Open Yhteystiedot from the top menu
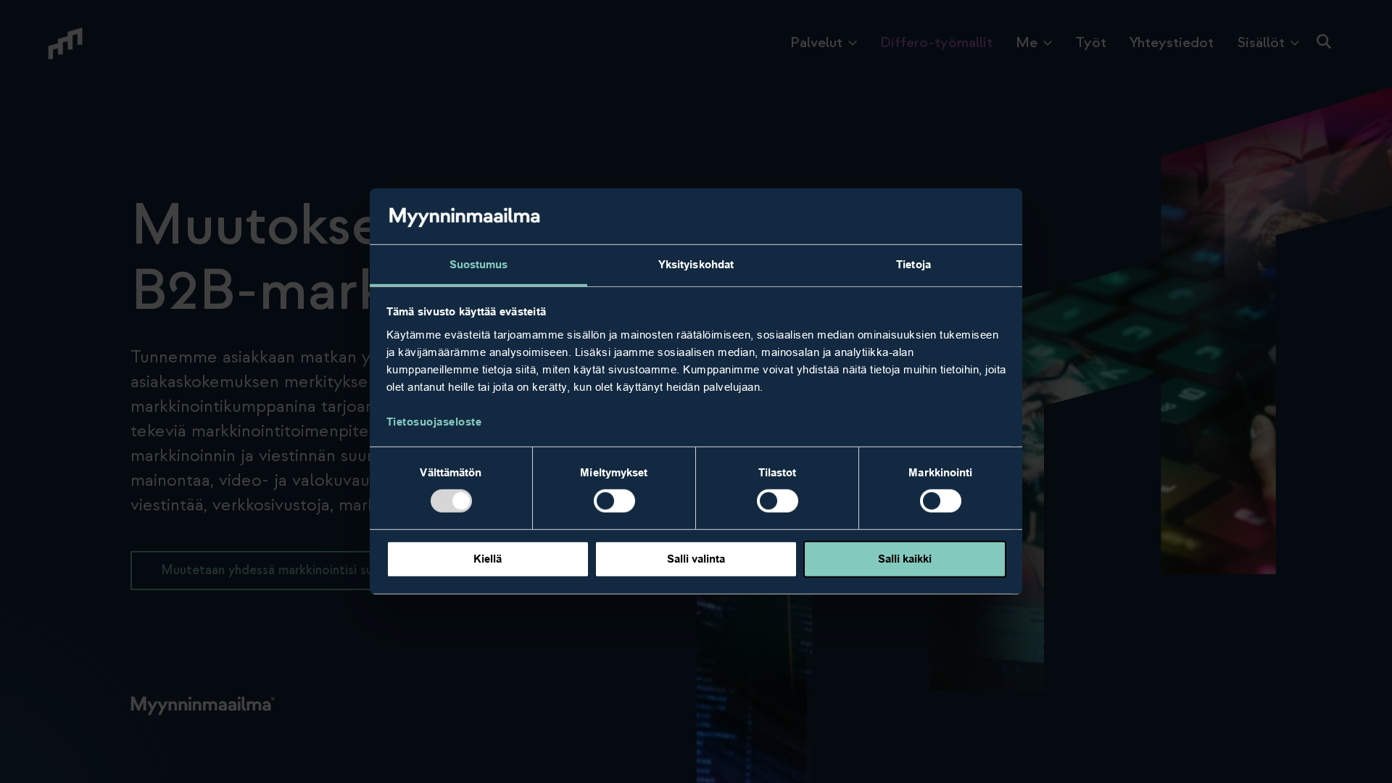The image size is (1392, 783). click(x=1172, y=42)
